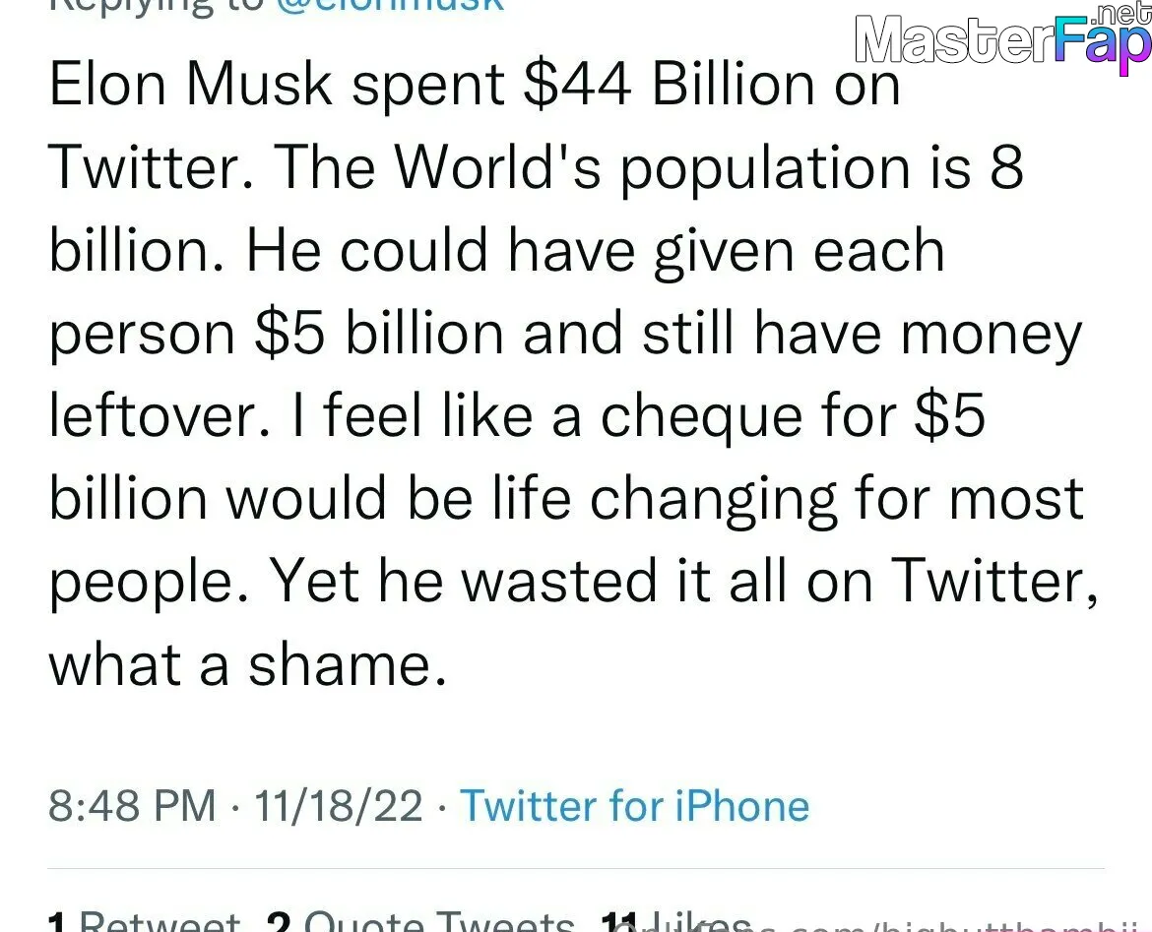1152x932 pixels.
Task: Click the 'life changing for most' phrase
Action: click(788, 499)
